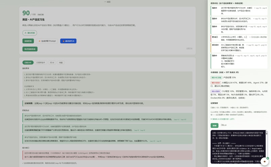Click the sparkle icon on the Prompt button

pos(39,41)
